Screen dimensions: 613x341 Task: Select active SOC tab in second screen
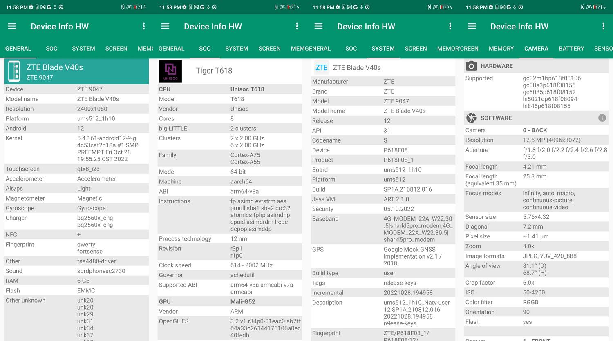[205, 48]
